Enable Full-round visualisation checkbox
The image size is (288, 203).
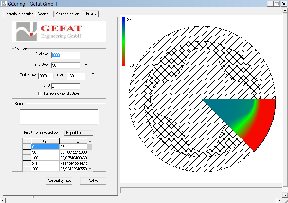pos(40,94)
